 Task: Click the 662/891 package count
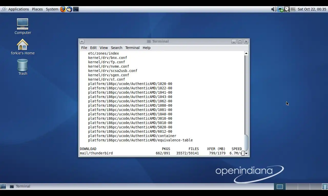click(163, 153)
